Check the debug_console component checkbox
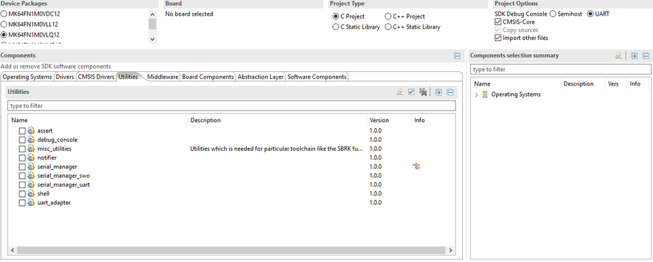 22,140
